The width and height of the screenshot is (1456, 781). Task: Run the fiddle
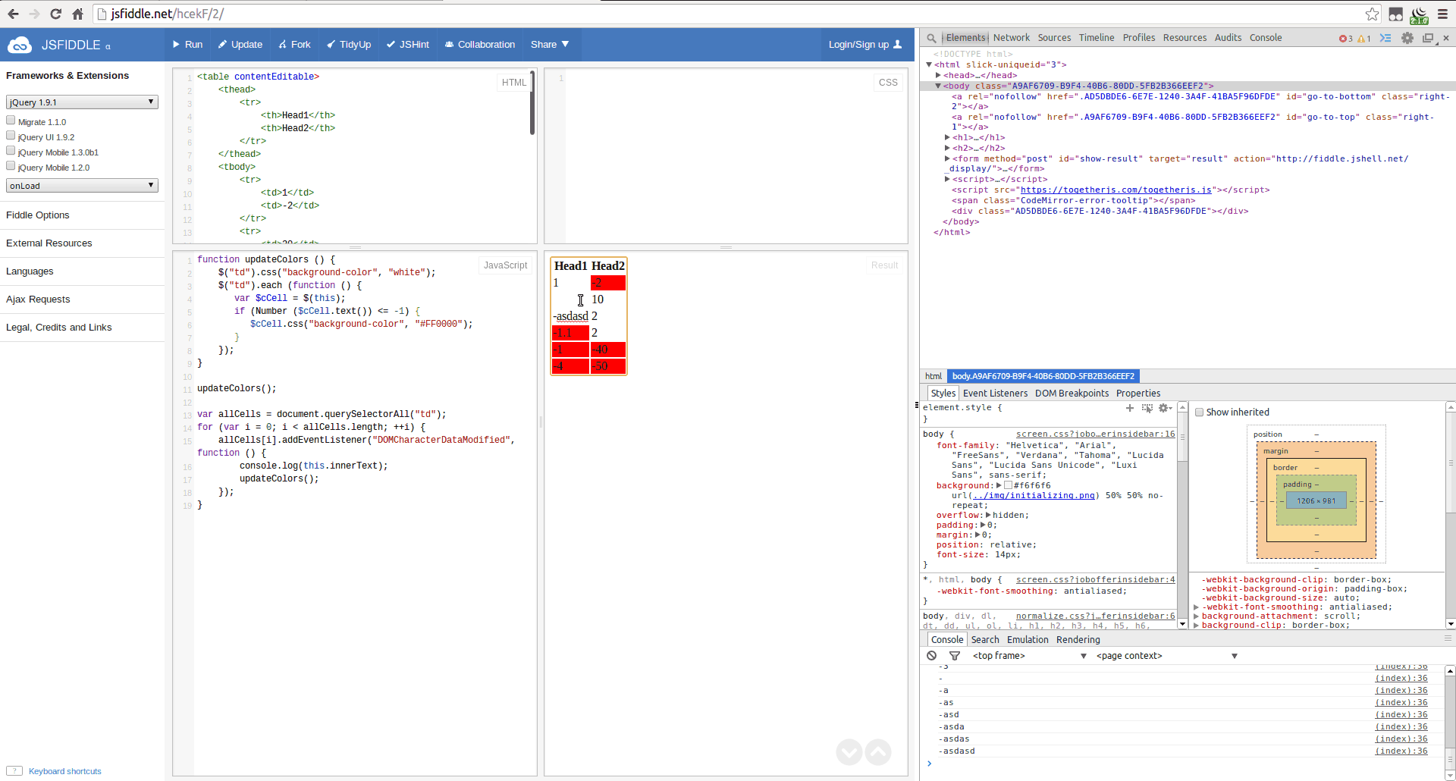click(x=187, y=44)
